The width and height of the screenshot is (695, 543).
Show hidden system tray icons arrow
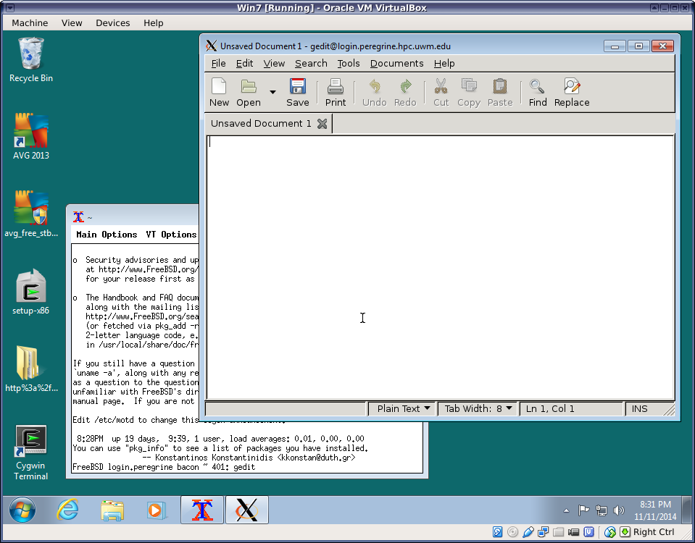click(x=566, y=510)
